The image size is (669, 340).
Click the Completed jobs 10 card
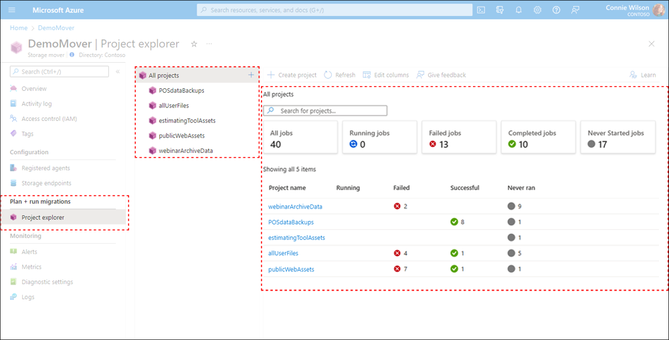point(539,137)
